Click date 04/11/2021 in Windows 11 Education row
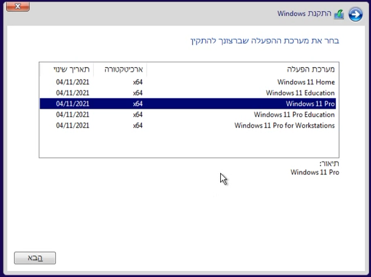Screen dimensions: 371x277 pos(72,93)
